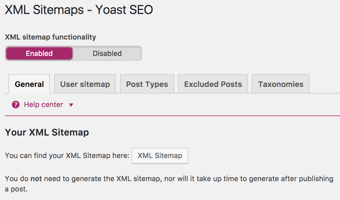Click the 'You can find your XML Sitemap here' text

click(x=67, y=156)
